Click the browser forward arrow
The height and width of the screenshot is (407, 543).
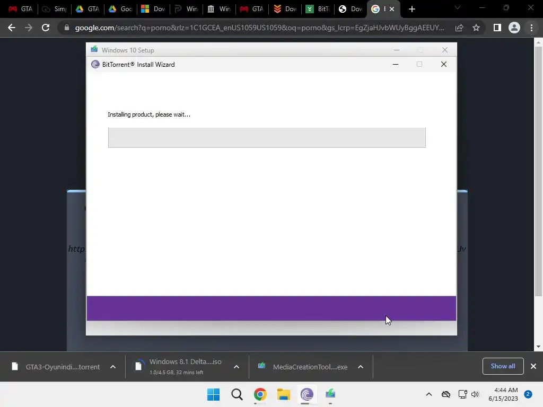29,28
